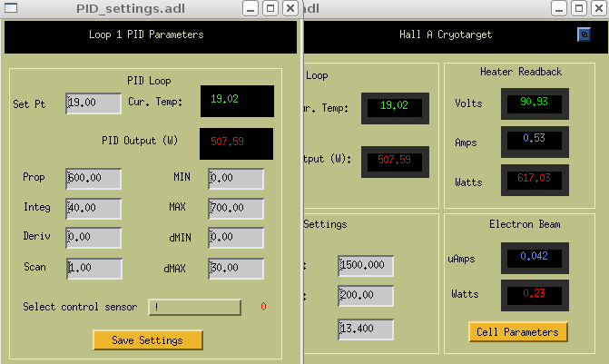
Task: Select the dMAX field 30.00
Action: [236, 269]
